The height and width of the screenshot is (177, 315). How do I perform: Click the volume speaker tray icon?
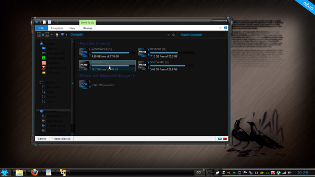(289, 172)
